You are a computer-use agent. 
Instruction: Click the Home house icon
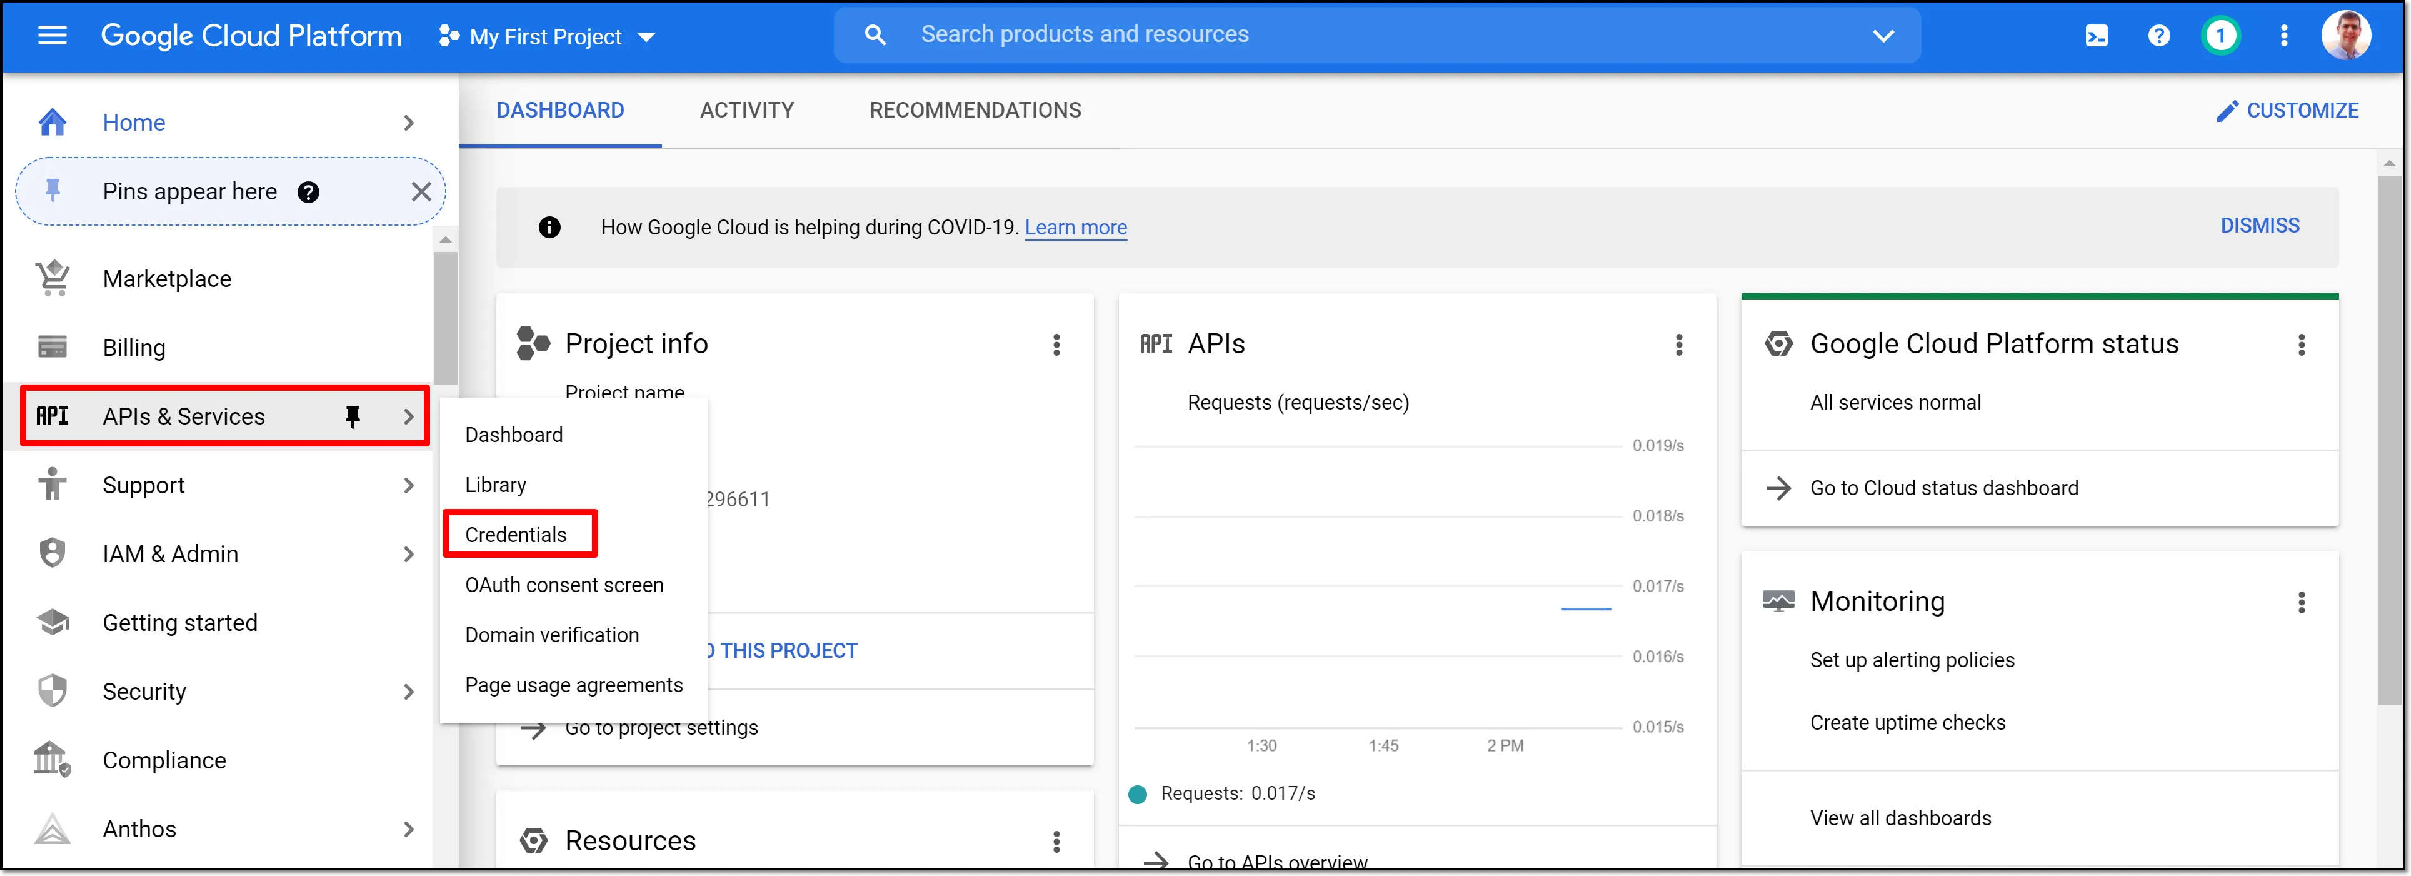[x=53, y=123]
